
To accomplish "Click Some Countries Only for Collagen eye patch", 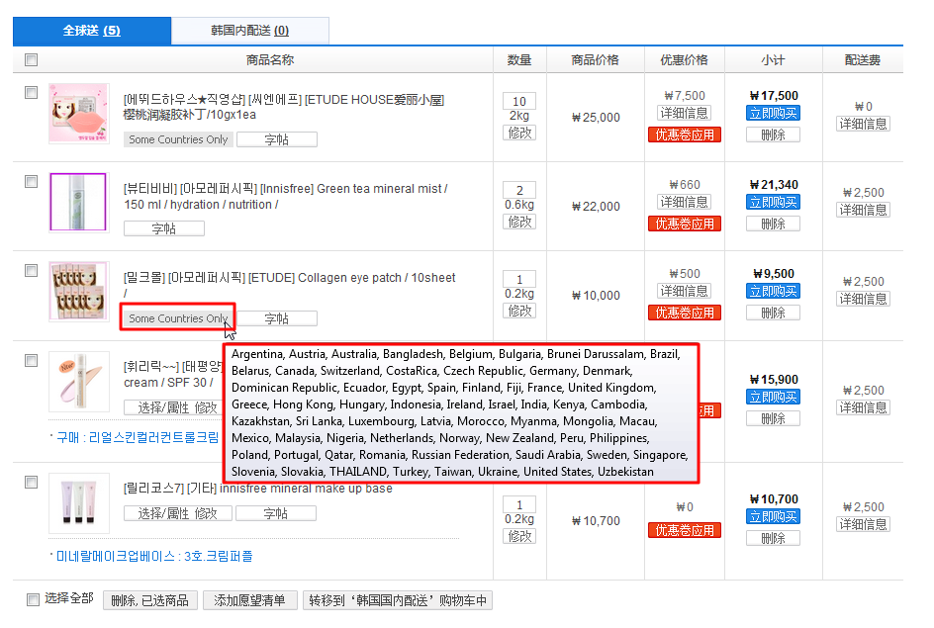I will (x=178, y=318).
